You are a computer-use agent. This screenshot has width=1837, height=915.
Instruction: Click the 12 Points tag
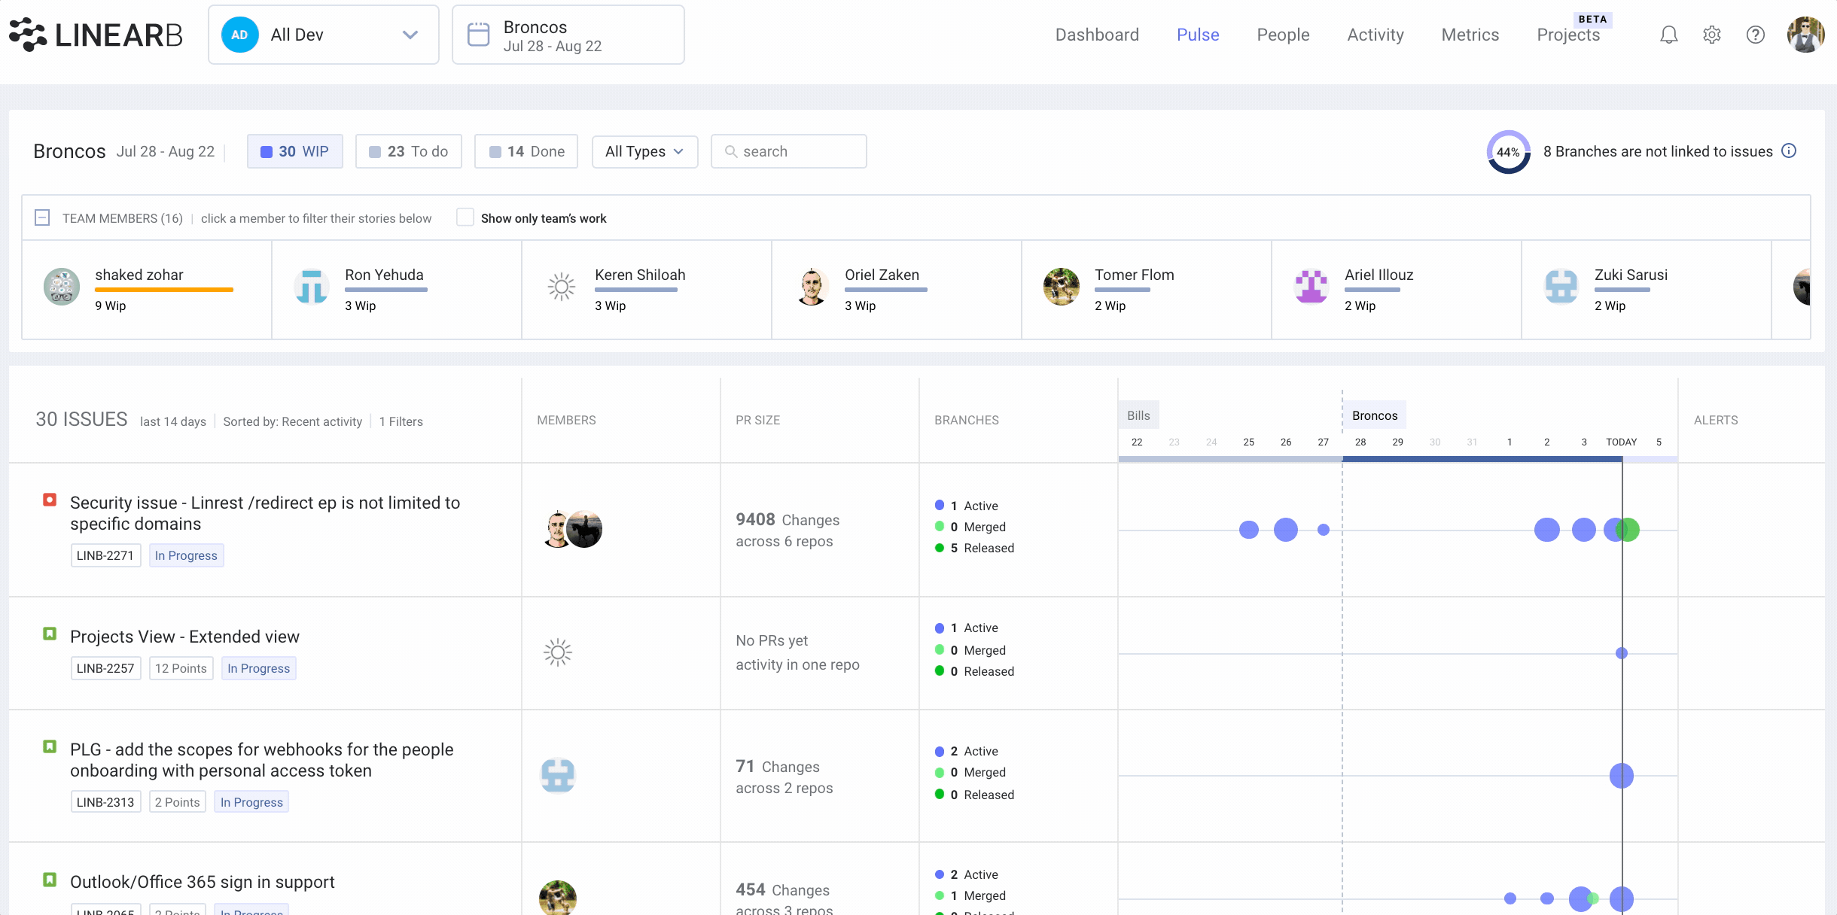click(x=181, y=668)
